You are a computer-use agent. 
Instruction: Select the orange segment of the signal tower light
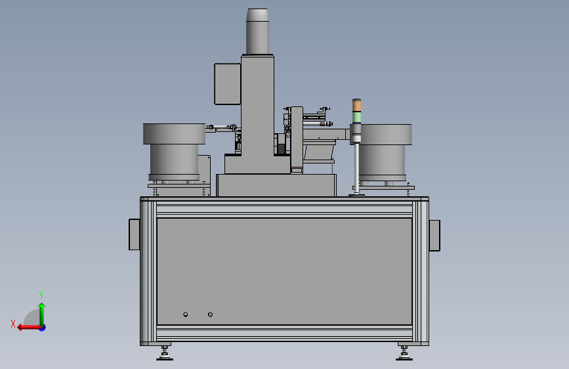click(x=357, y=106)
